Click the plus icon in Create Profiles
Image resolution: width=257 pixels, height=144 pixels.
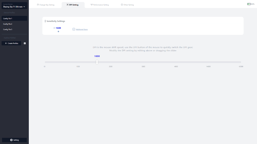tap(6, 43)
